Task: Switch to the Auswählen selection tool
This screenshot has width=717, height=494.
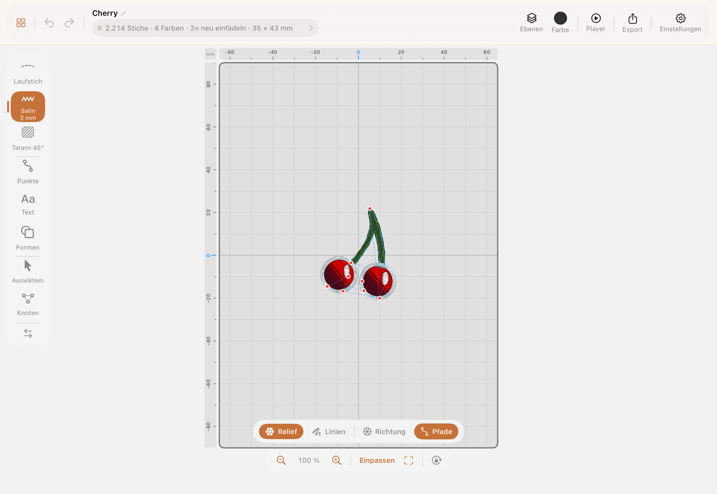Action: click(28, 272)
